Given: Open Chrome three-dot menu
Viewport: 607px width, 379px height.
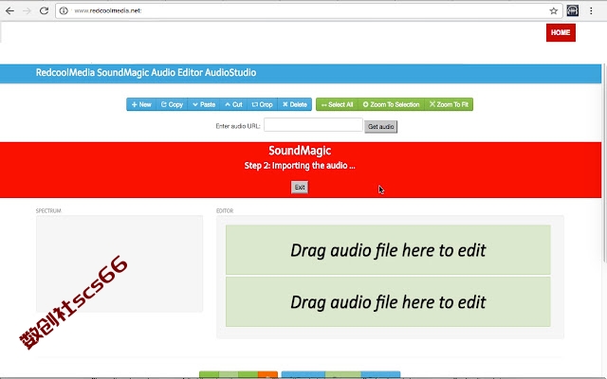Looking at the screenshot, I should (x=591, y=10).
